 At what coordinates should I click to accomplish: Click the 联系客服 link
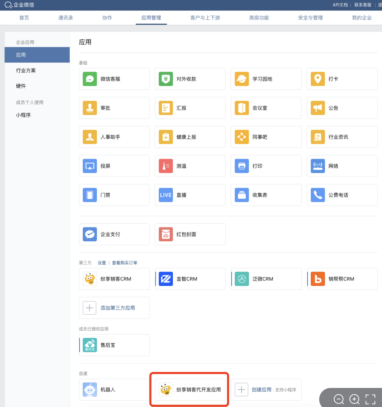click(363, 5)
